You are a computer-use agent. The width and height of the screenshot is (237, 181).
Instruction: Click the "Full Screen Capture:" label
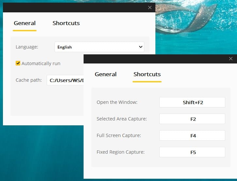[119, 135]
